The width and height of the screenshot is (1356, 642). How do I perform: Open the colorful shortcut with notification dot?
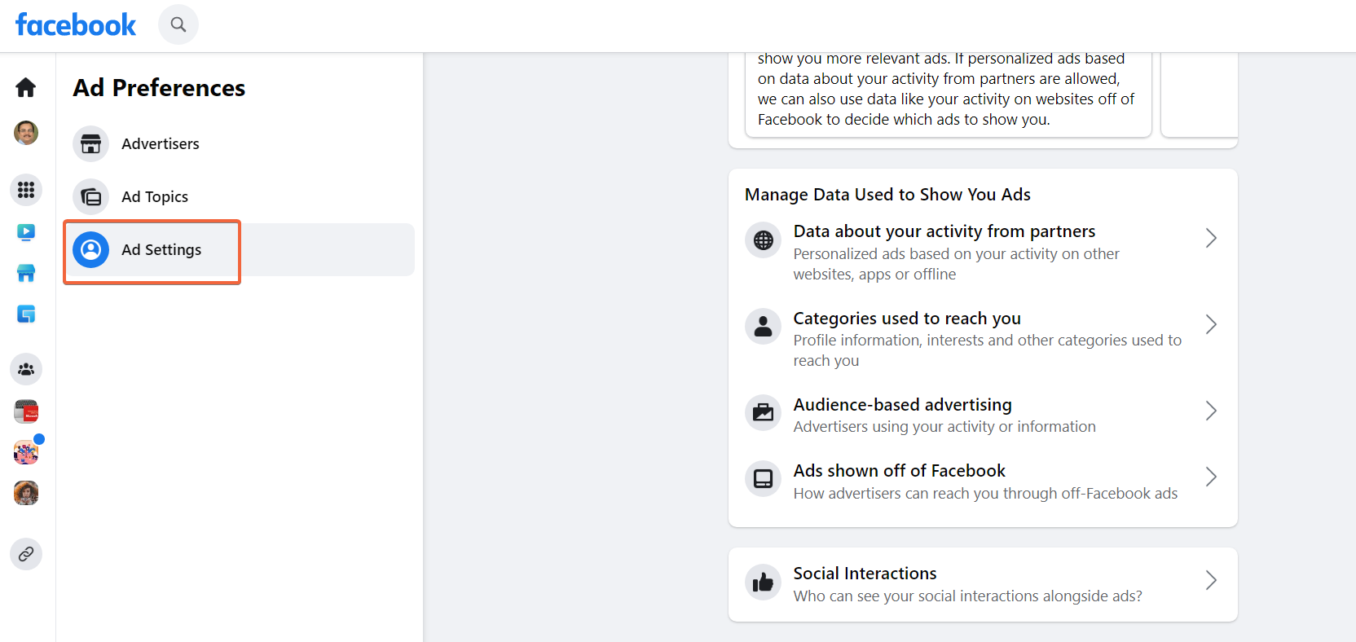tap(26, 452)
